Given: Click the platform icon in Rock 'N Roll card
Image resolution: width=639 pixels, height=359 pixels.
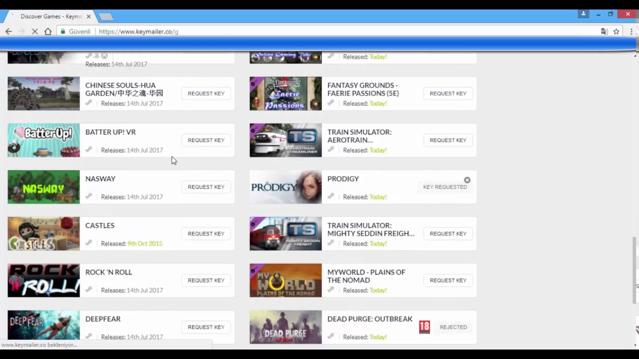Looking at the screenshot, I should click(x=89, y=290).
